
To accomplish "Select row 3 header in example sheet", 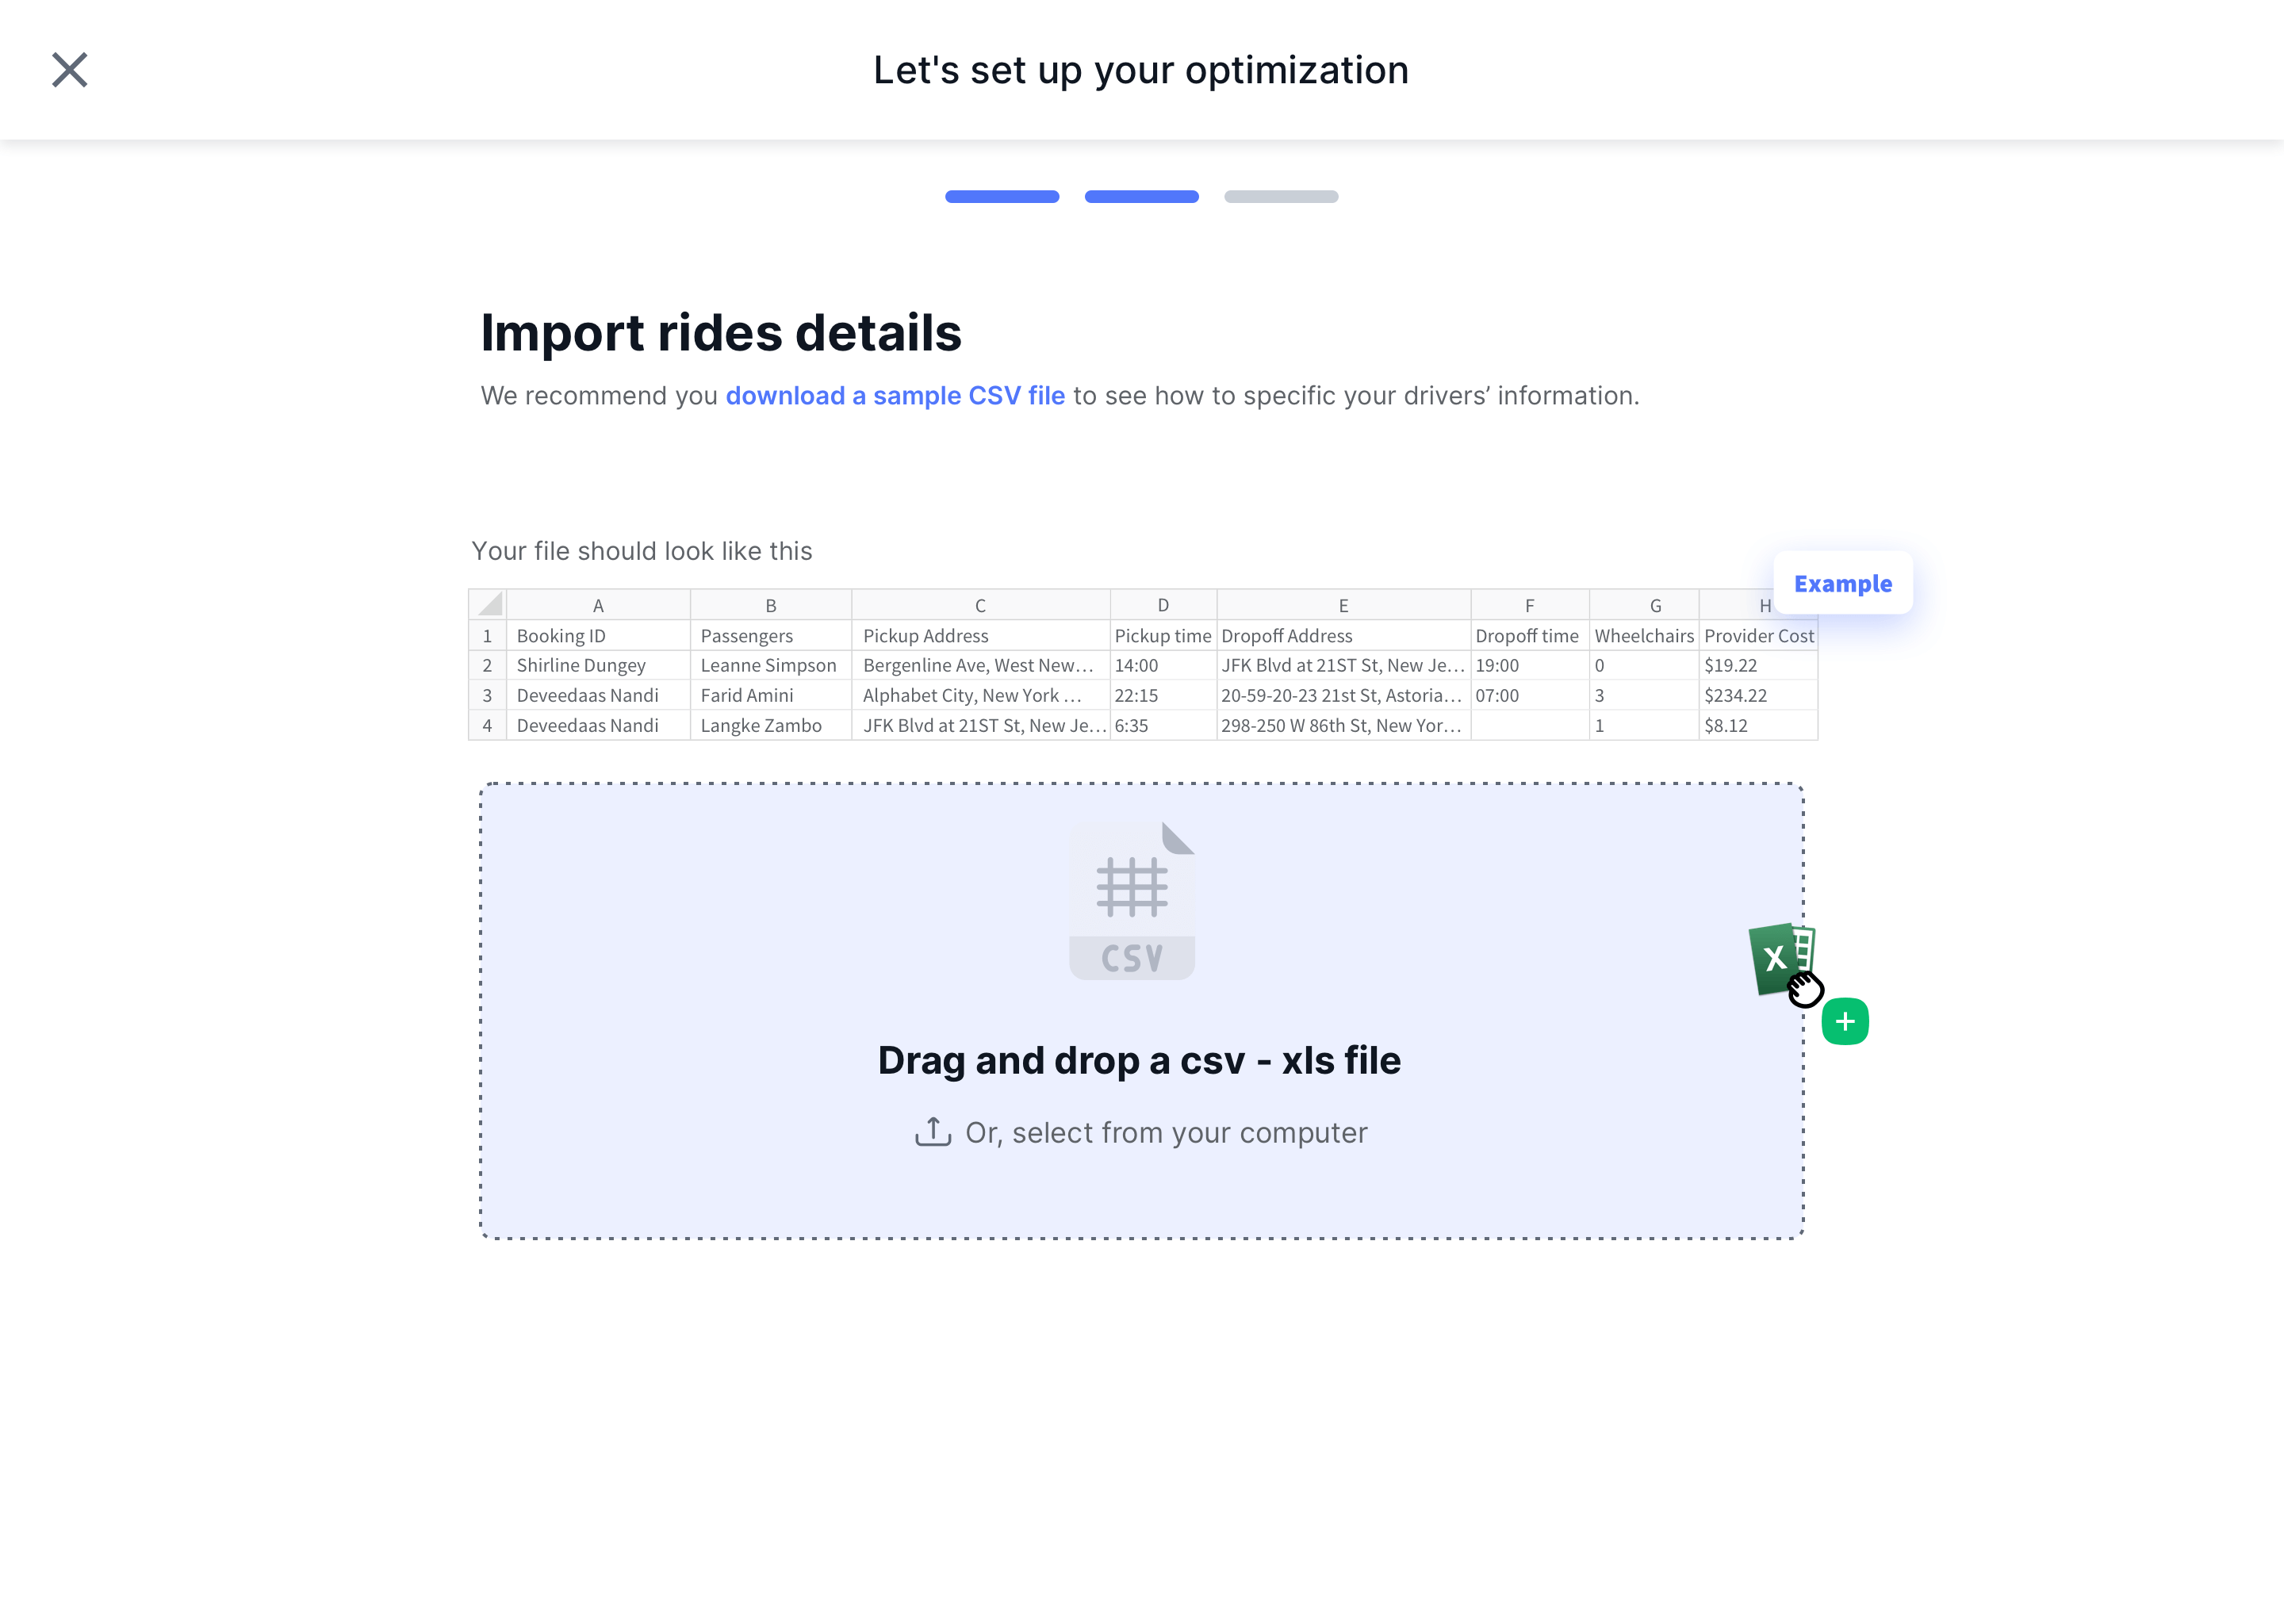I will click(x=487, y=695).
